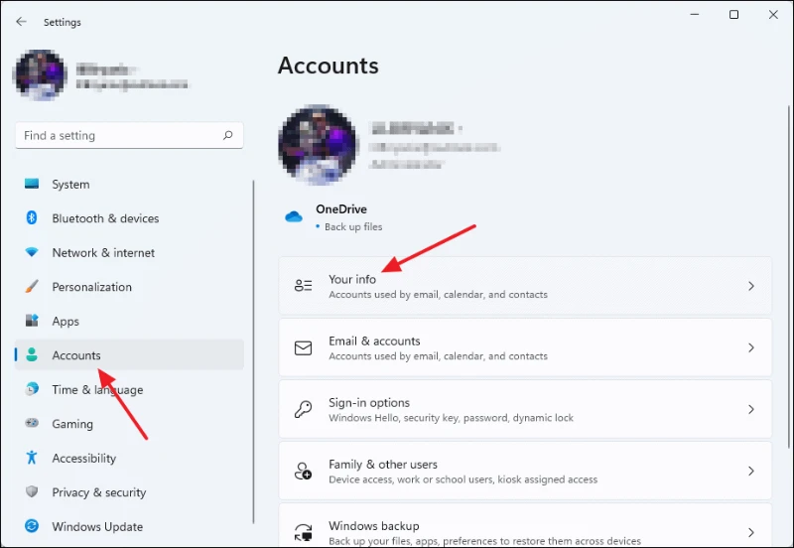
Task: Open Privacy & security settings
Action: [x=129, y=492]
